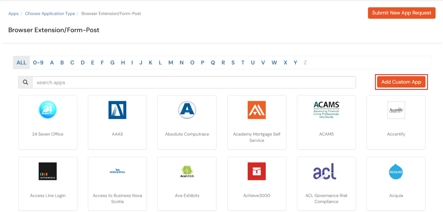This screenshot has width=443, height=212.
Task: Click the AAAS logo icon
Action: point(117,110)
